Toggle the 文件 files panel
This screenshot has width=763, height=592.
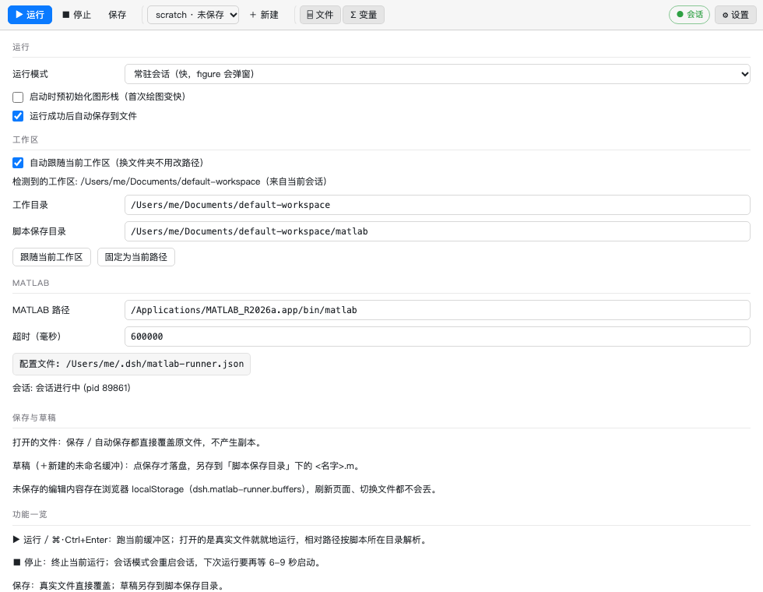[320, 15]
